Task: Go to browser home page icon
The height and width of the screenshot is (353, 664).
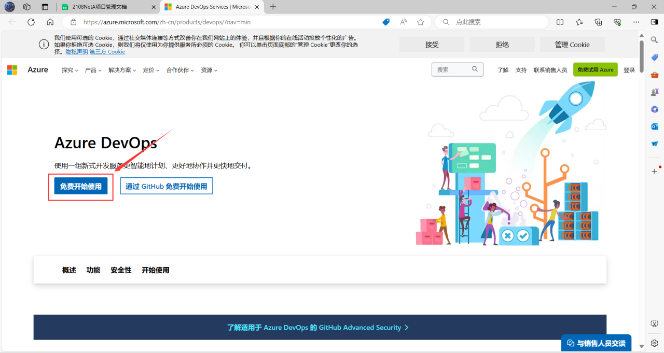Action: [50, 22]
